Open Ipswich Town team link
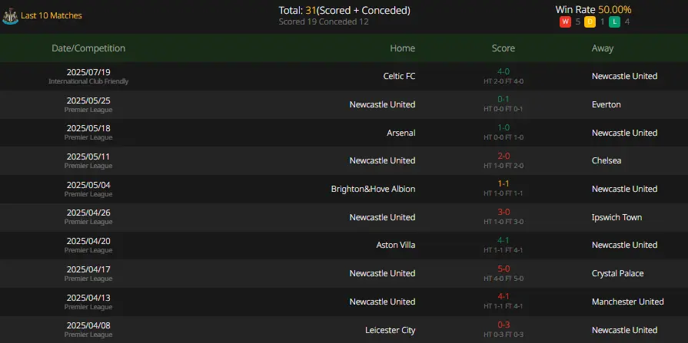Screen dimensions: 688x343 point(617,217)
